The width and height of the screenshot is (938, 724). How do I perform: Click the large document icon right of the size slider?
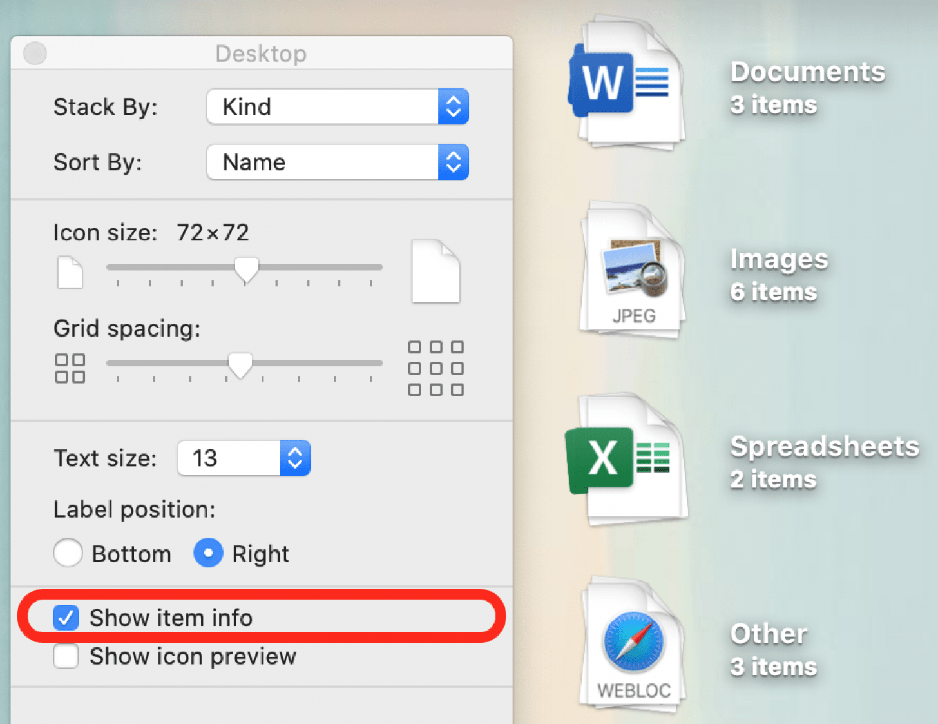click(436, 271)
